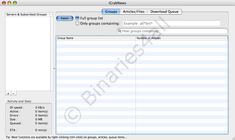The width and height of the screenshot is (235, 140).
Task: Sort by the Group Name column header
Action: 96,38
